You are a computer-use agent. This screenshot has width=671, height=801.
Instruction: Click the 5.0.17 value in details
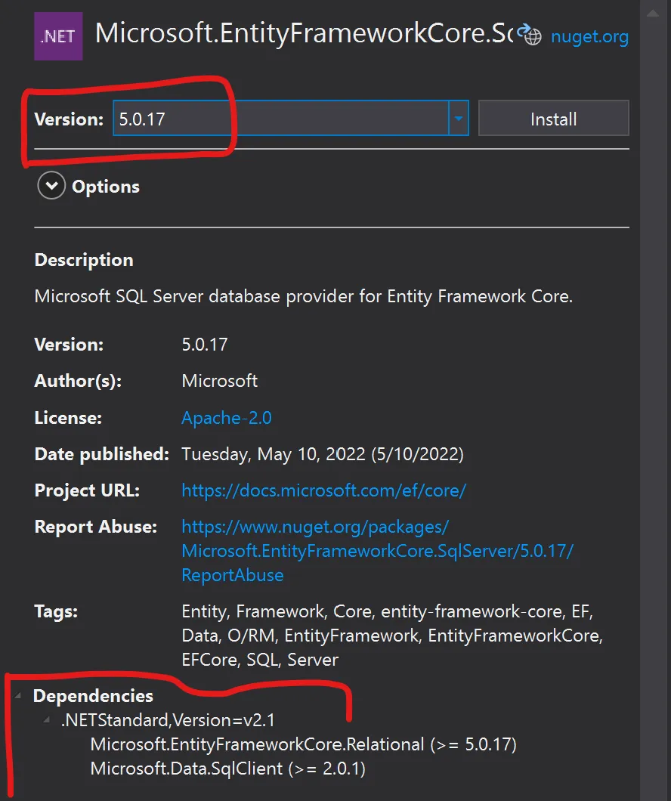click(205, 345)
